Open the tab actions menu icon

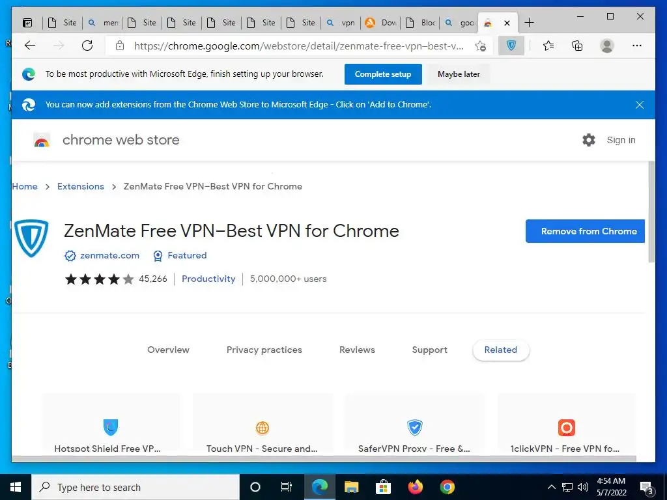click(27, 23)
